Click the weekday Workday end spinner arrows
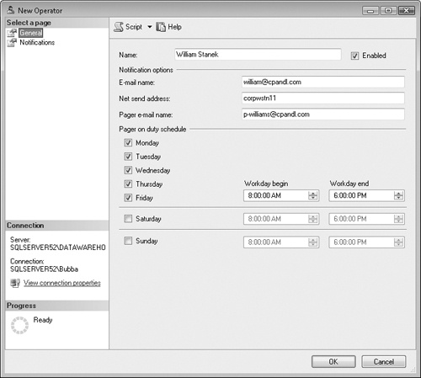 (398, 195)
